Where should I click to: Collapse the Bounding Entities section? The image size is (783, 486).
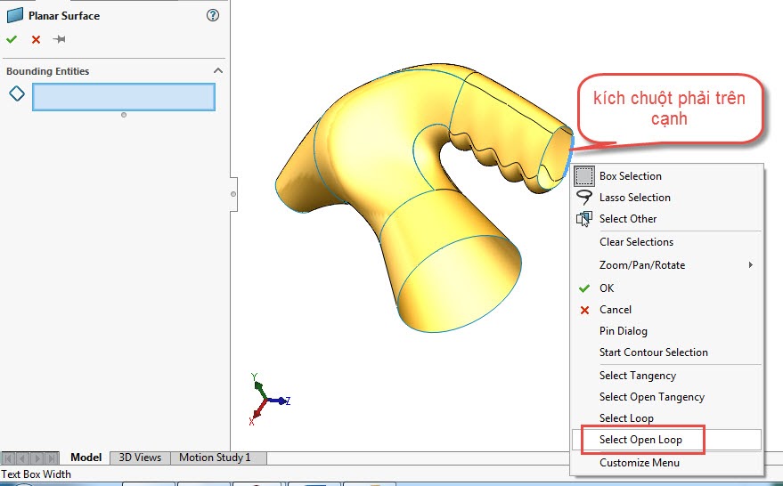[x=218, y=71]
